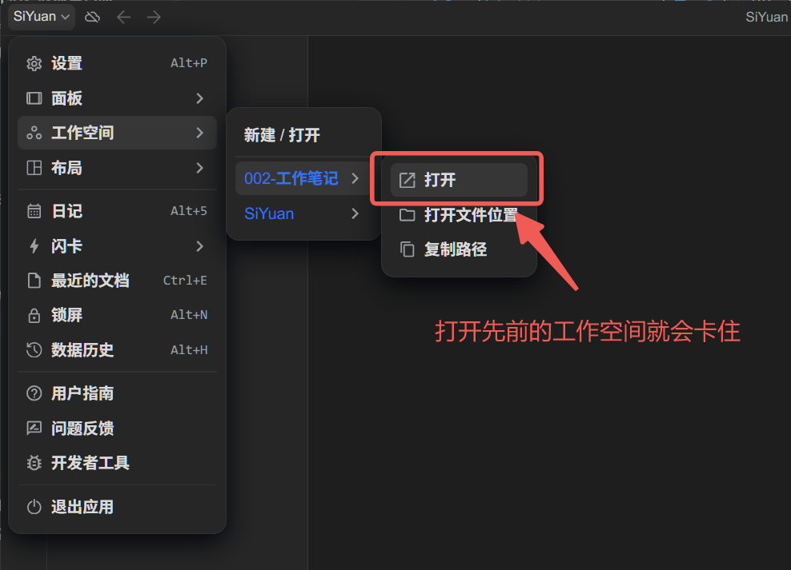Viewport: 791px width, 570px height.
Task: Open the 面板 submenu
Action: point(117,98)
